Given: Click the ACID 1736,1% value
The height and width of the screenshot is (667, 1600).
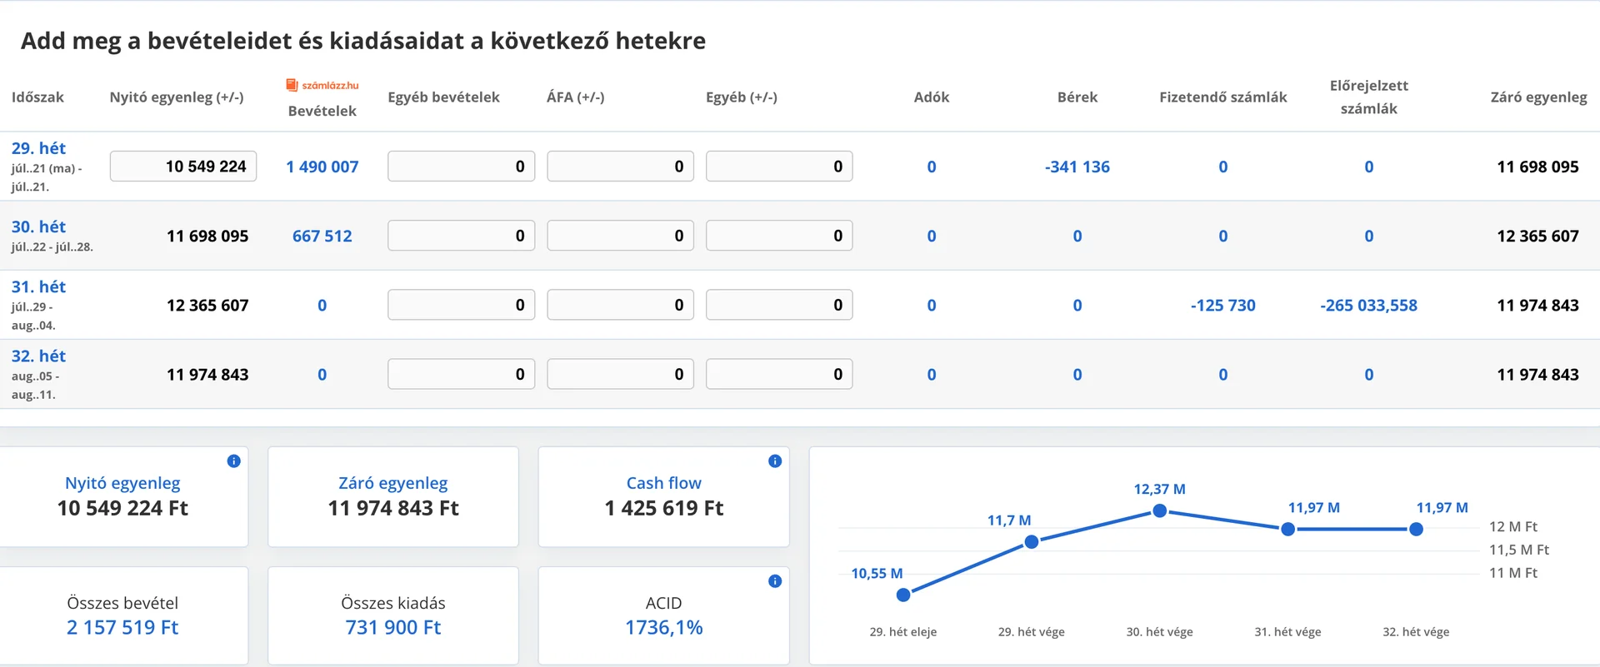Looking at the screenshot, I should pos(664,627).
